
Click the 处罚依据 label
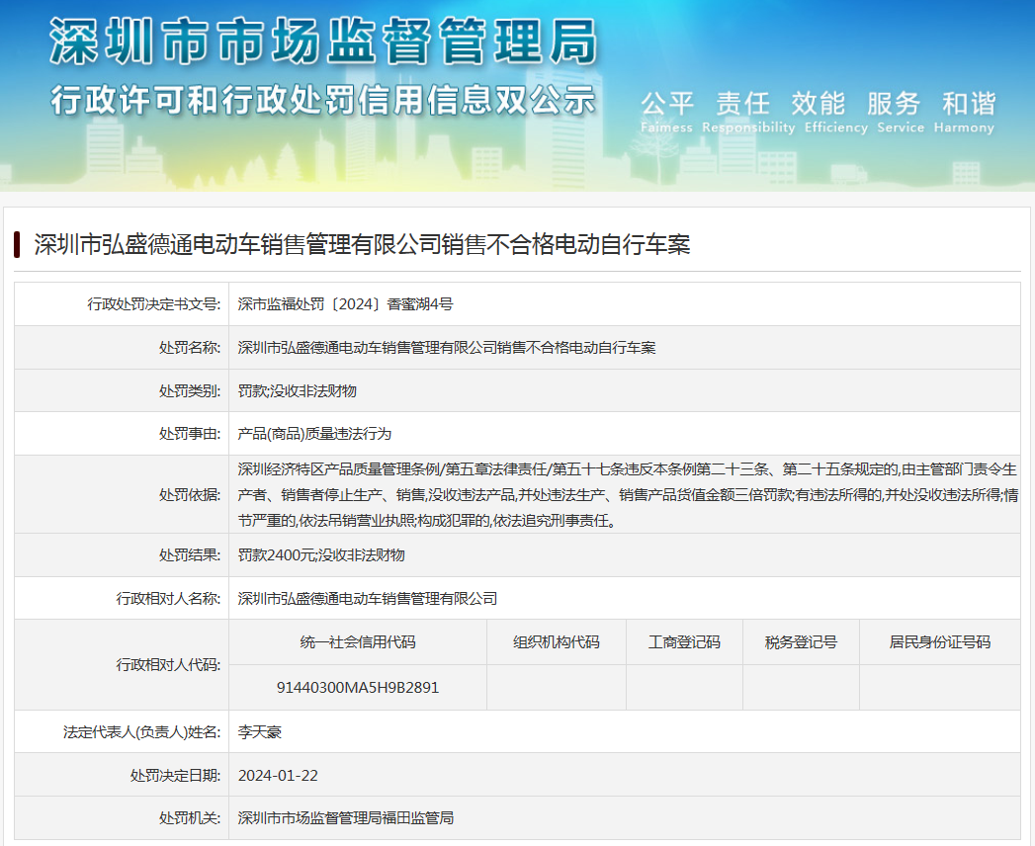[190, 495]
